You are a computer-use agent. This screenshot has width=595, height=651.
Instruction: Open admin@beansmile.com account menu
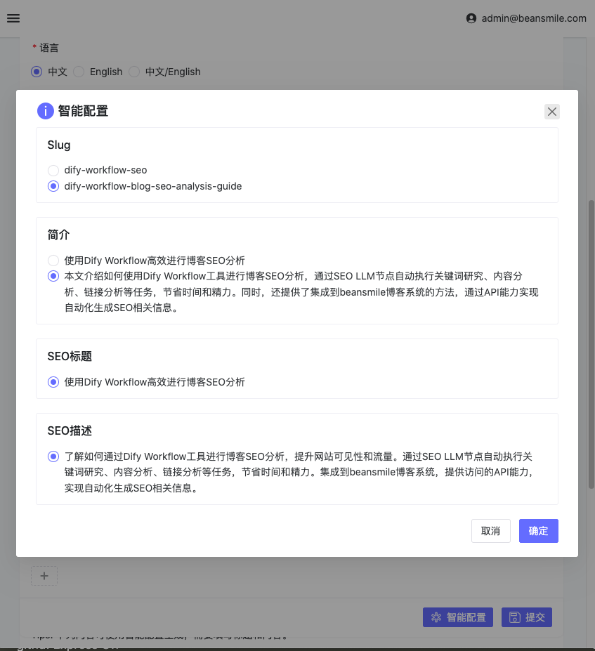534,18
